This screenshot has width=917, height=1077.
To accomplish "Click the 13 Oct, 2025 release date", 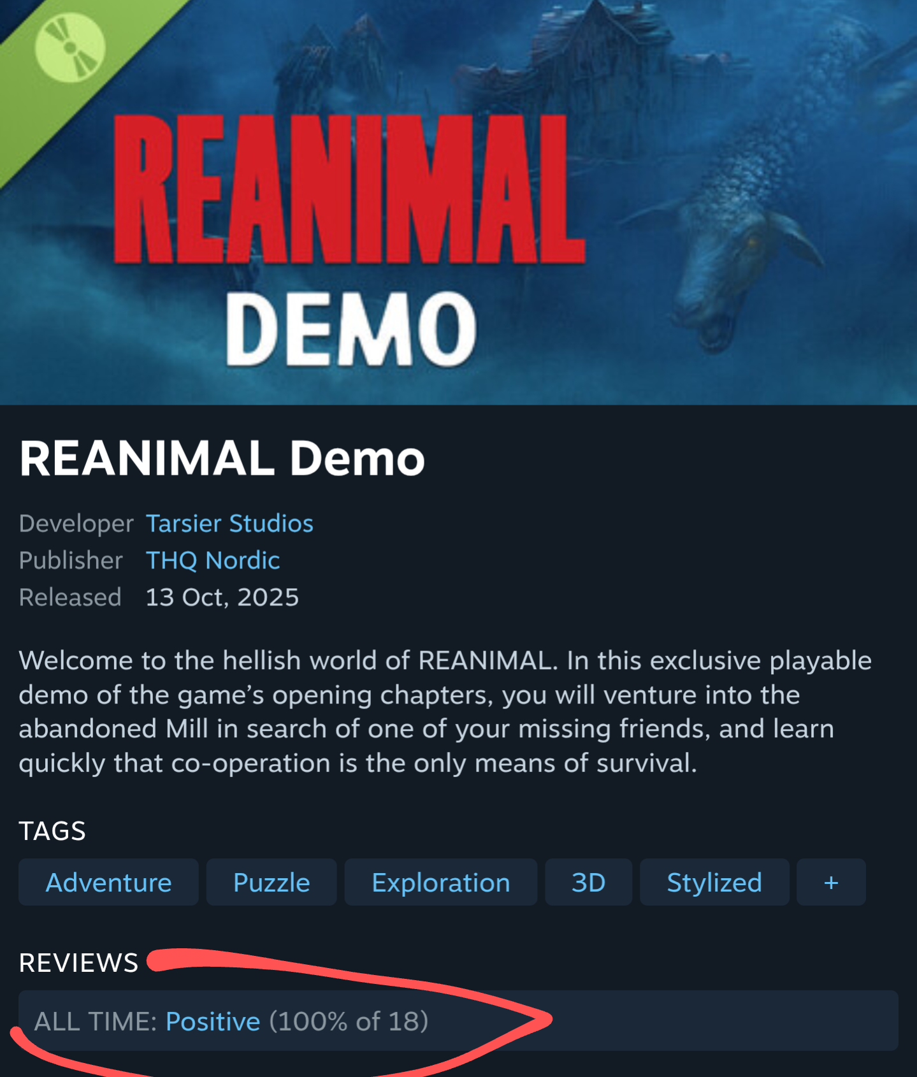I will (222, 597).
